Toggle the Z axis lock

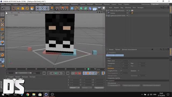click(x=47, y=8)
